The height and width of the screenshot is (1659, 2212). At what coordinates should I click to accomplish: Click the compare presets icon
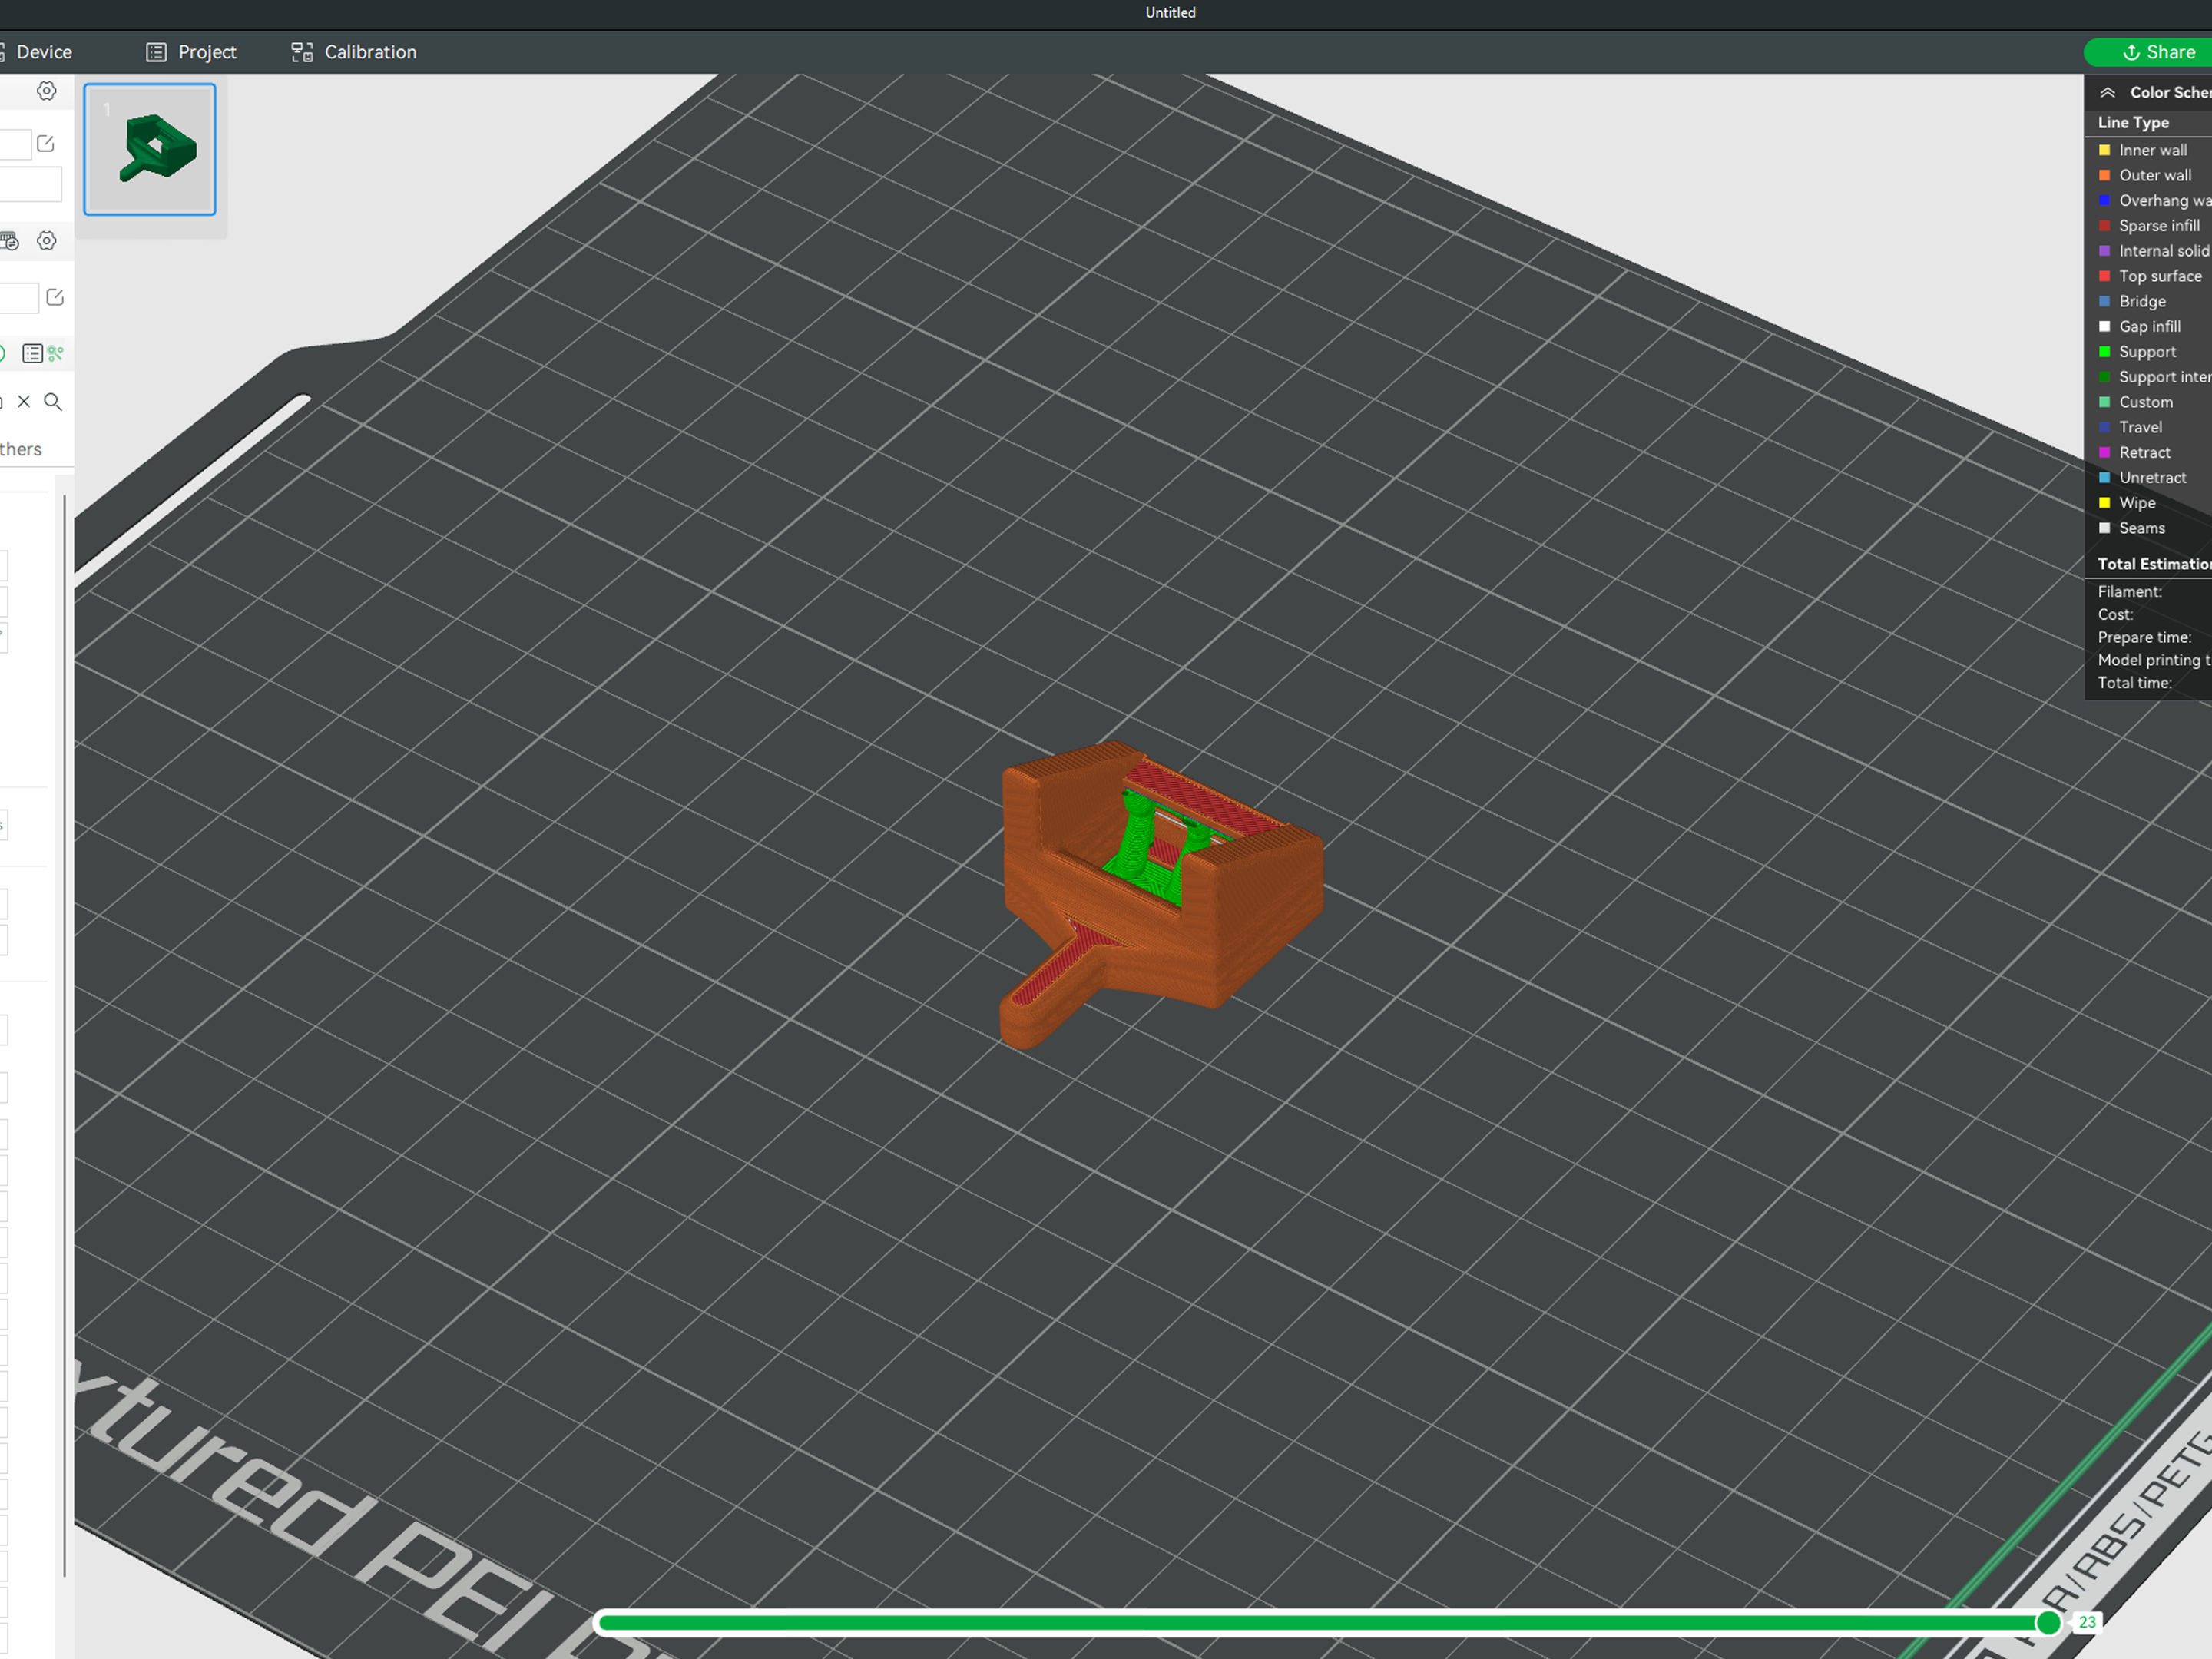click(56, 353)
